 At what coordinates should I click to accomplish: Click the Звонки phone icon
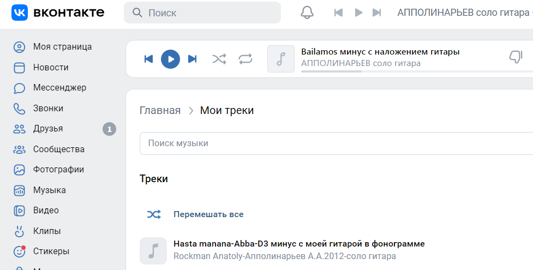click(20, 109)
